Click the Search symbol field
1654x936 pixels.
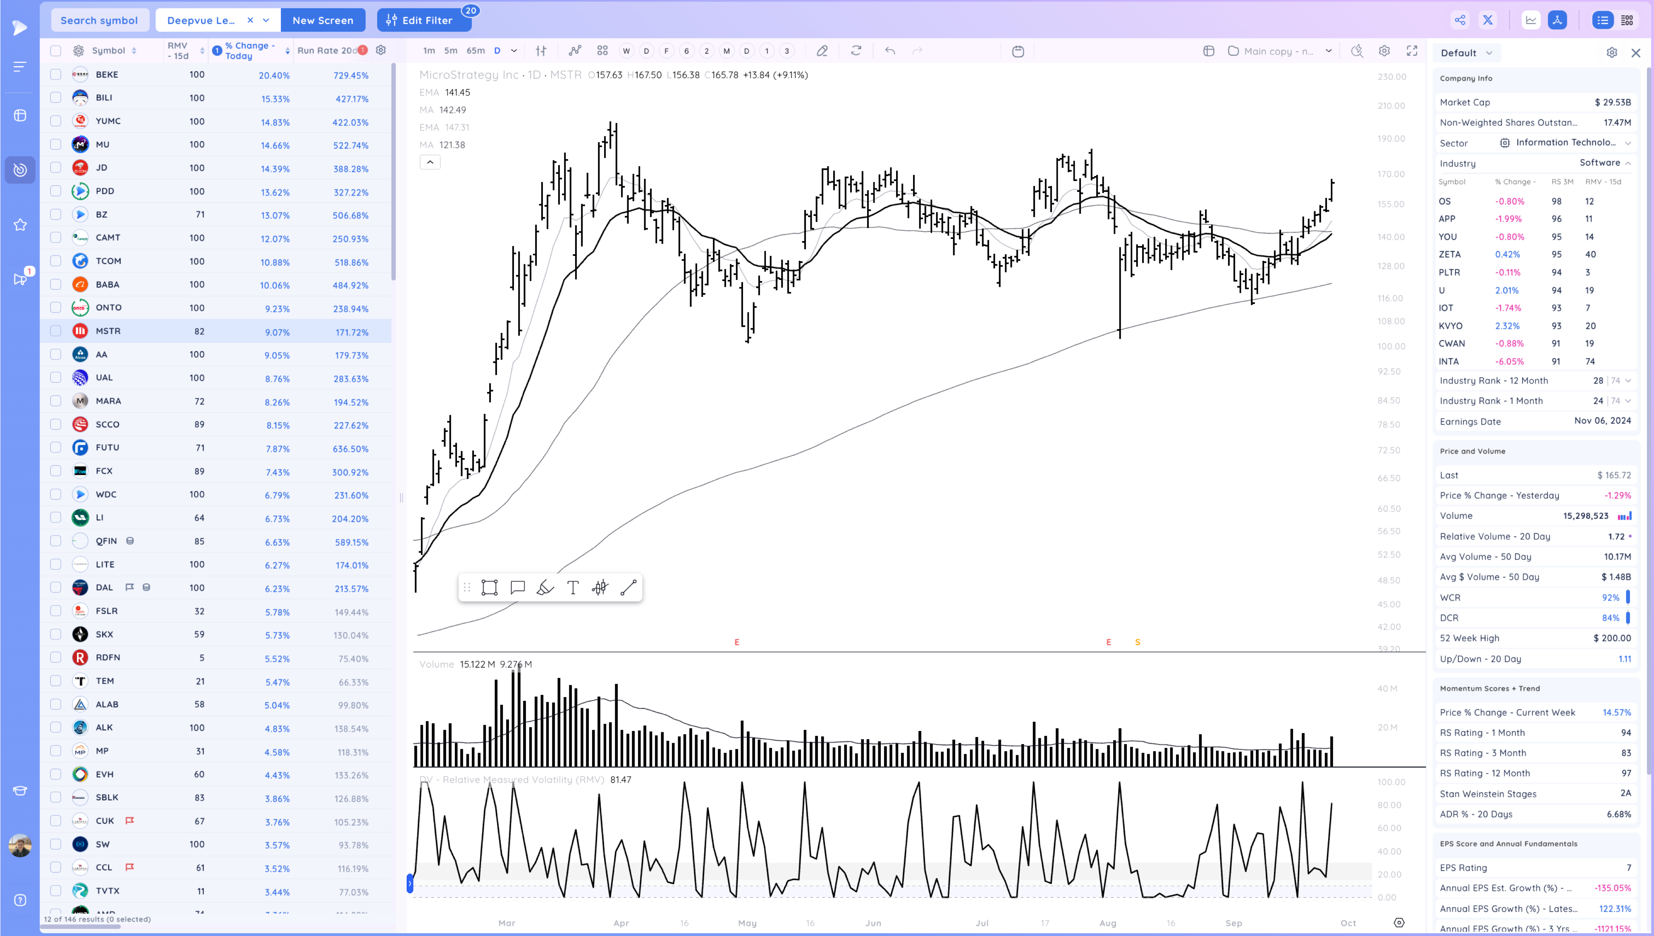(100, 20)
